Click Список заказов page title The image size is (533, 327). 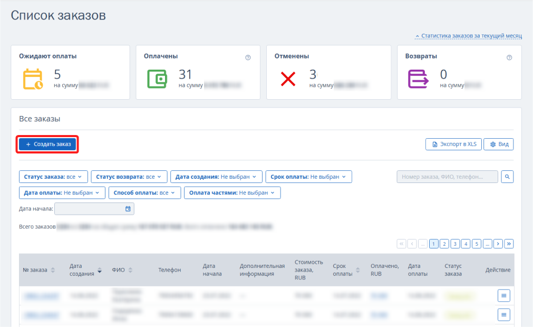tap(59, 15)
